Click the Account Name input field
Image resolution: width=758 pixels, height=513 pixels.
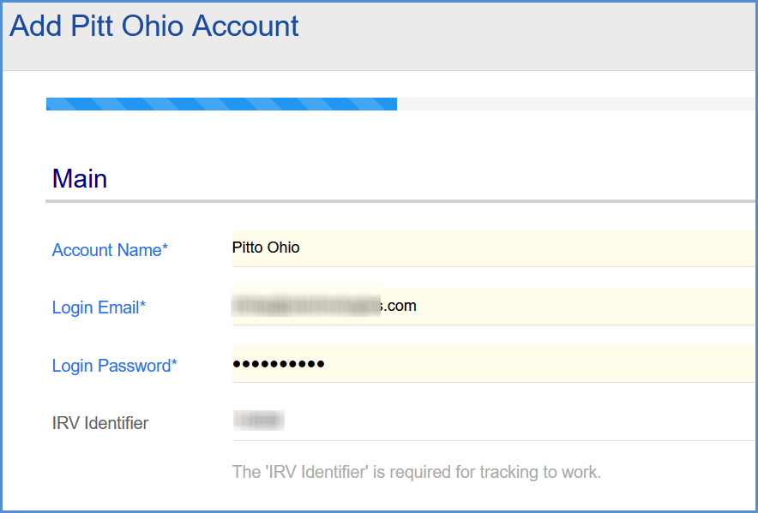493,248
